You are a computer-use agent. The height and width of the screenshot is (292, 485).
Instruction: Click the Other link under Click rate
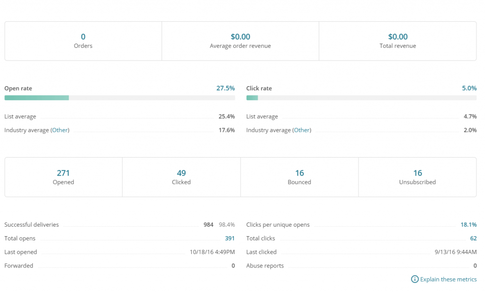point(302,130)
